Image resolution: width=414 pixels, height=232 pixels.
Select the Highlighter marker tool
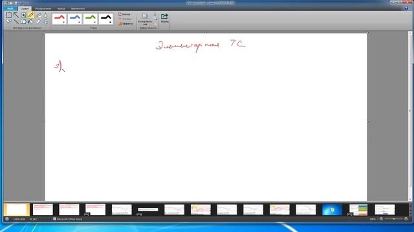pos(38,15)
